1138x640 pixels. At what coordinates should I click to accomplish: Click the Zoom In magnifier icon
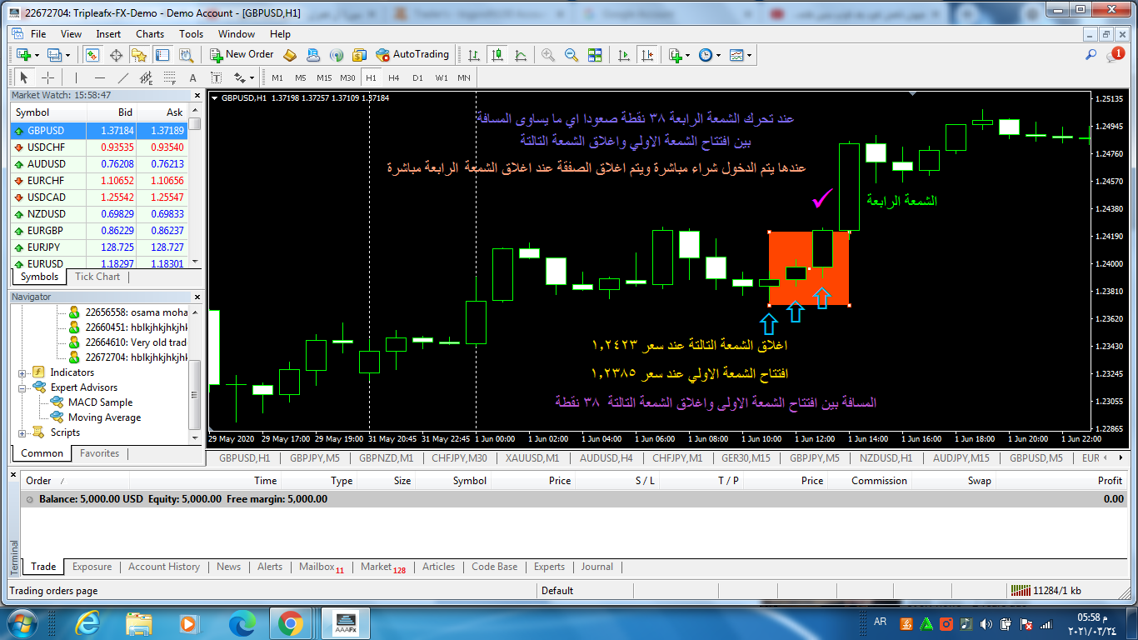click(548, 55)
